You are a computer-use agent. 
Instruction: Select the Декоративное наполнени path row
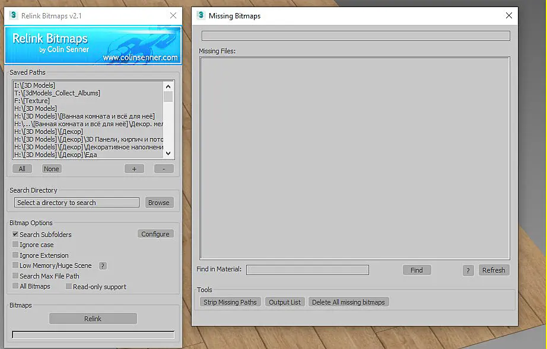(88, 146)
